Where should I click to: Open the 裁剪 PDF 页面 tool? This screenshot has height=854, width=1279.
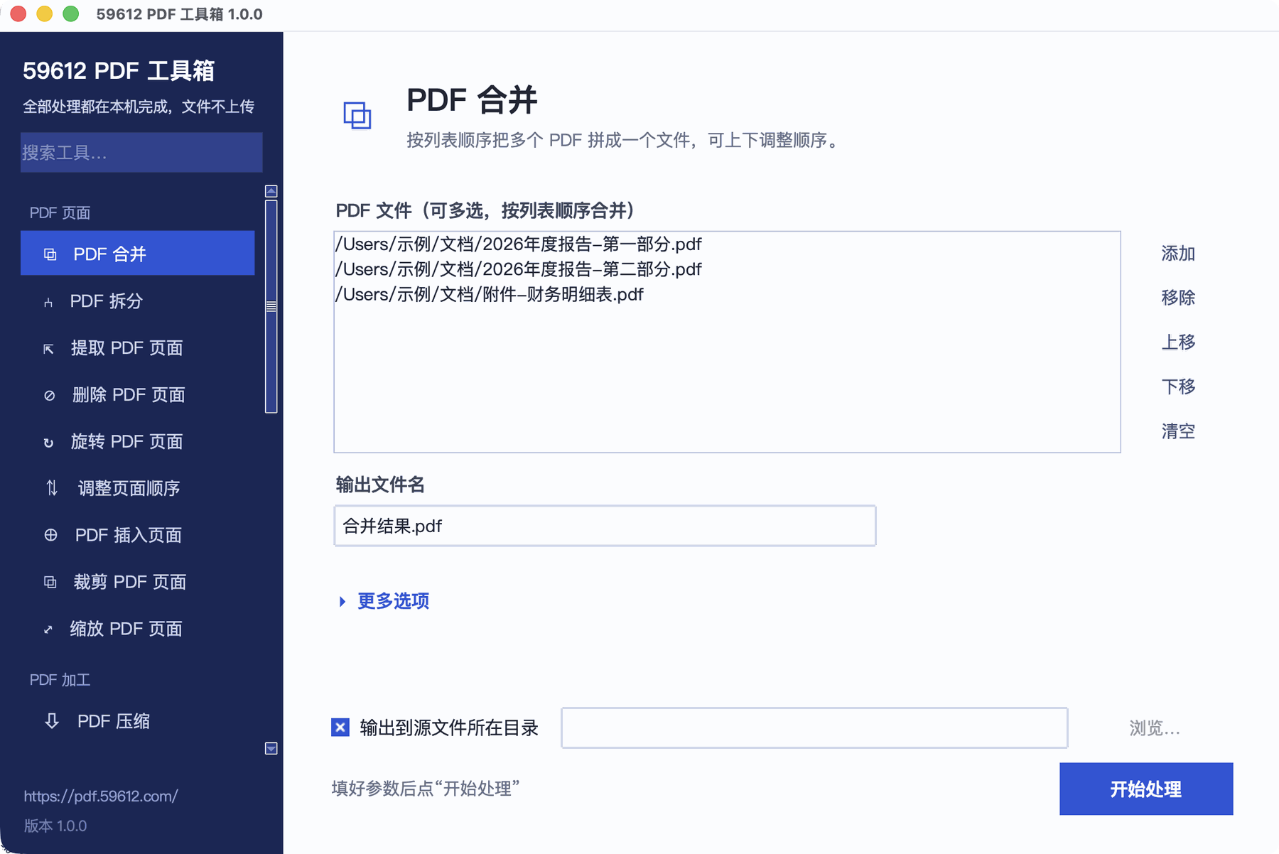pos(138,582)
